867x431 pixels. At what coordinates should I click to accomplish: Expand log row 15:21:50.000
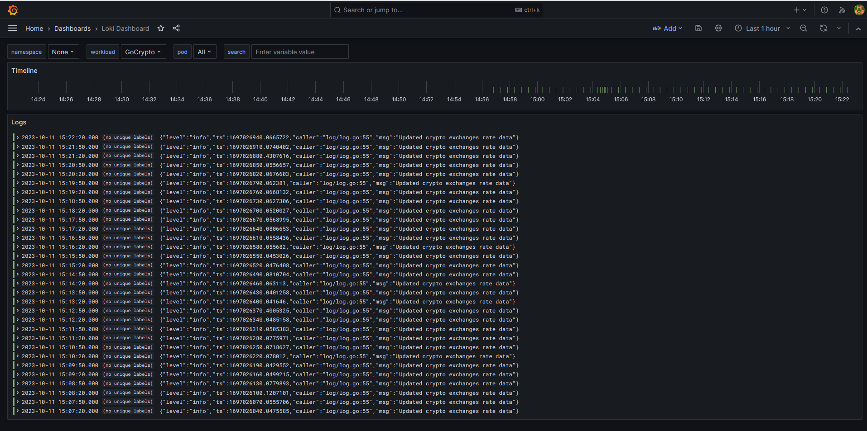tap(18, 147)
